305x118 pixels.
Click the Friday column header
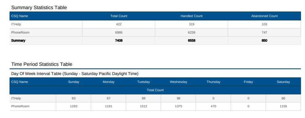tap(249, 82)
